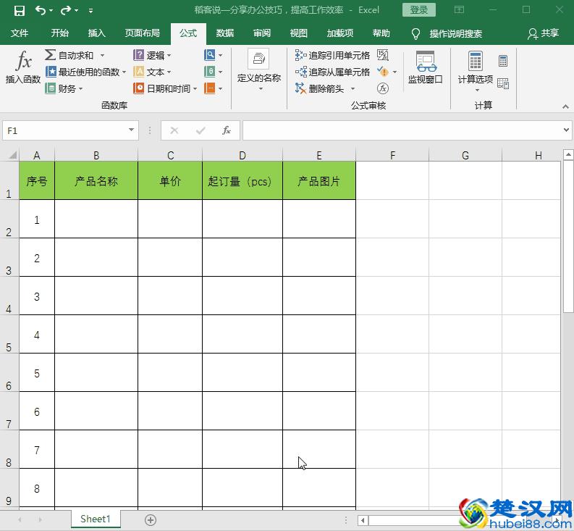Open the 计算选项 dropdown
The width and height of the screenshot is (574, 531).
point(475,71)
